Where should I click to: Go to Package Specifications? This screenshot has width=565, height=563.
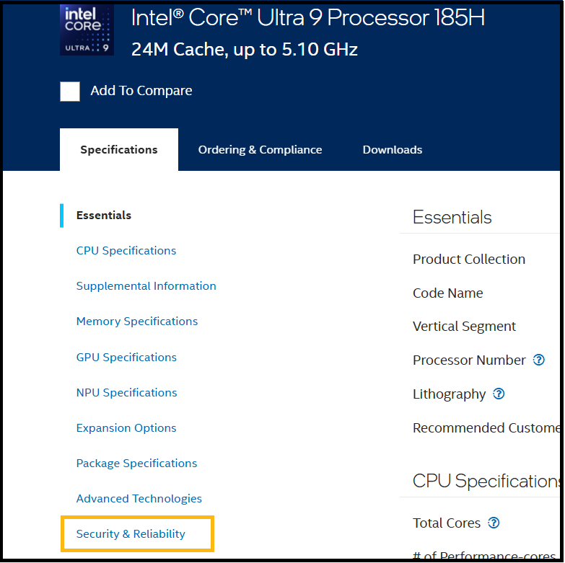pyautogui.click(x=136, y=464)
